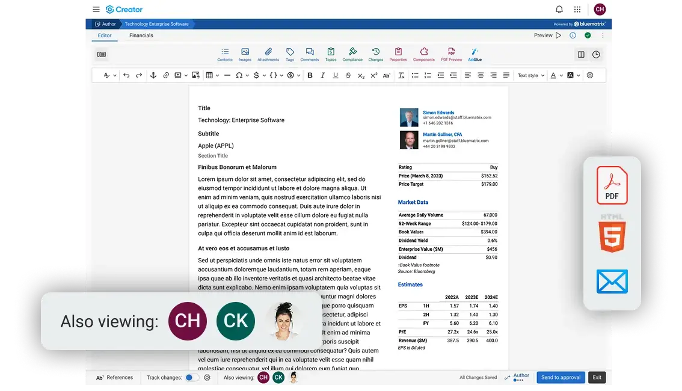Open the Properties clipboard tool

click(398, 54)
